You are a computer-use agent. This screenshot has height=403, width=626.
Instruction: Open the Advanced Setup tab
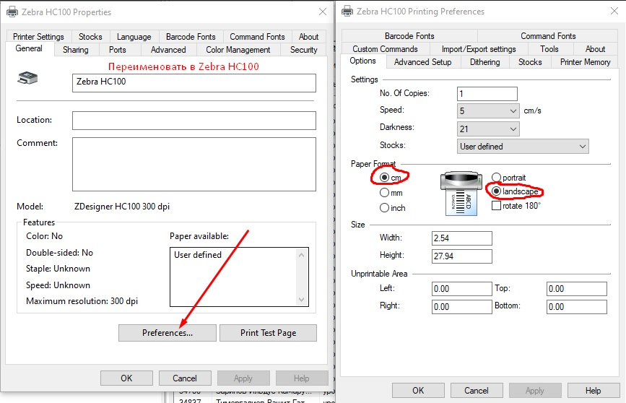[x=423, y=62]
